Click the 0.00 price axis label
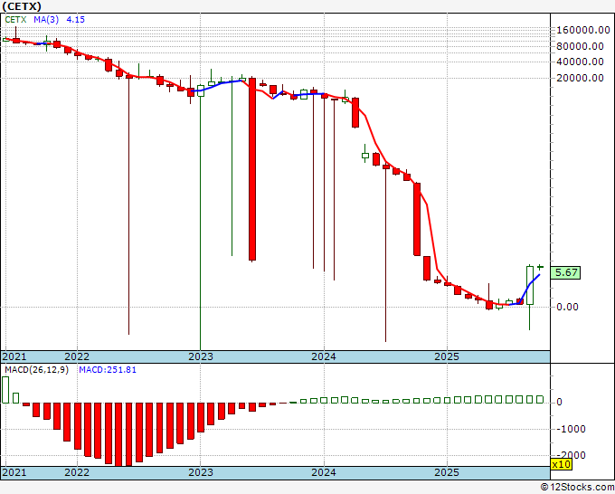Viewport: 615px width, 494px height. (x=567, y=307)
